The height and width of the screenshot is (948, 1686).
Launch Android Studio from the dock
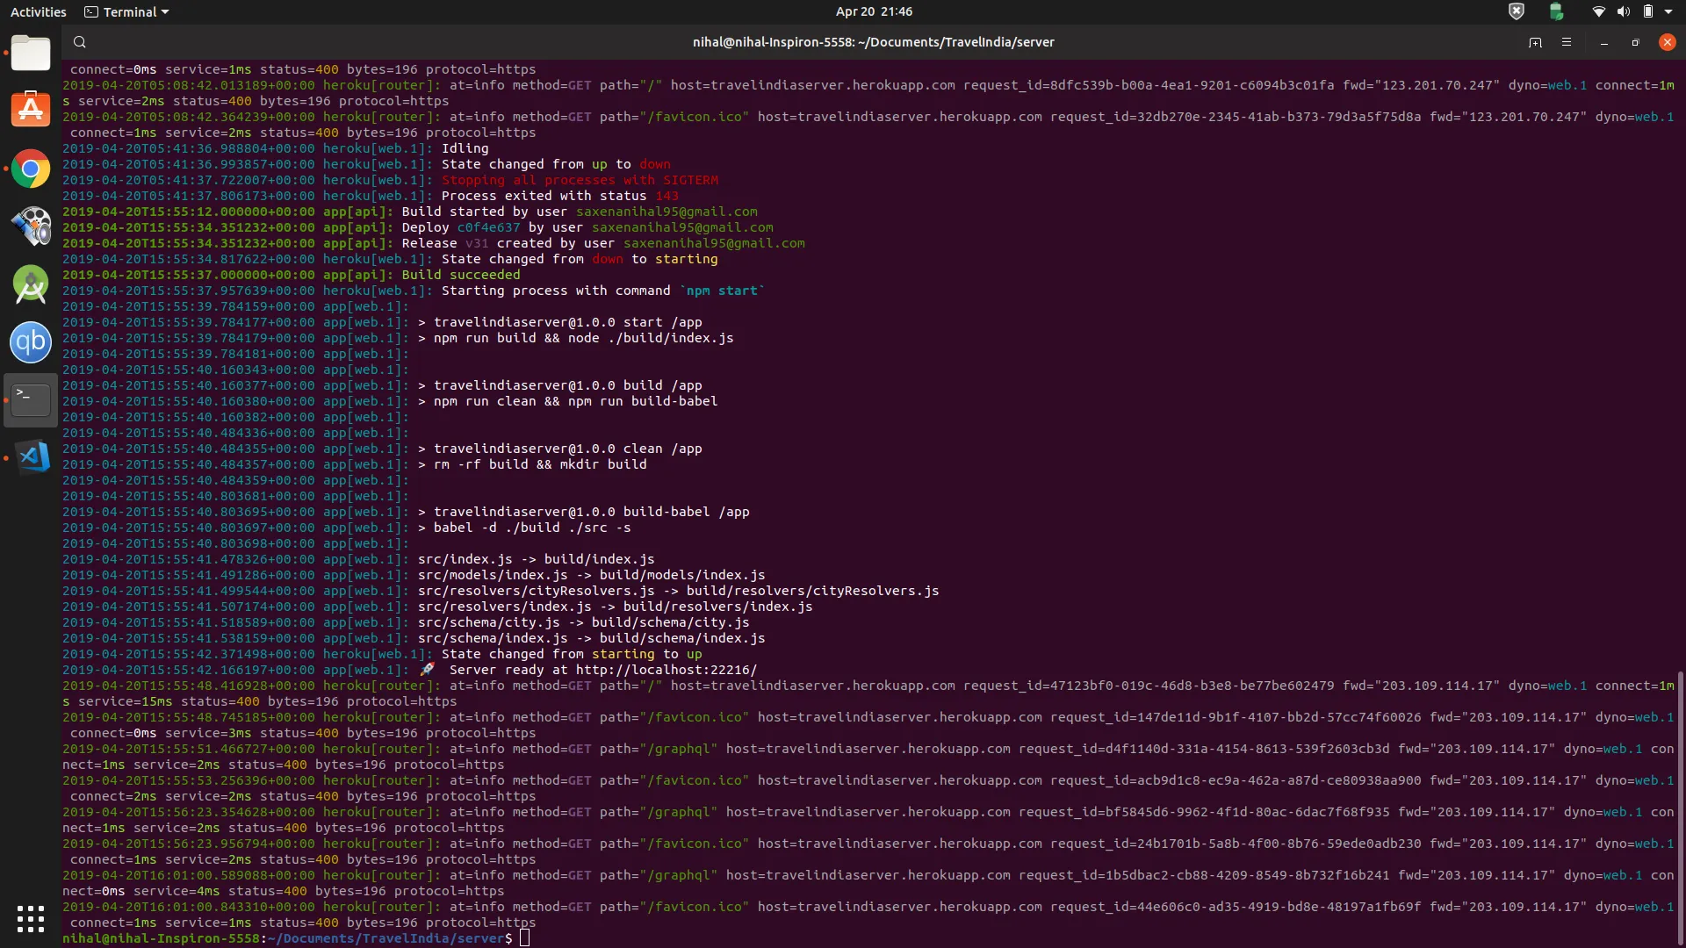pyautogui.click(x=31, y=284)
